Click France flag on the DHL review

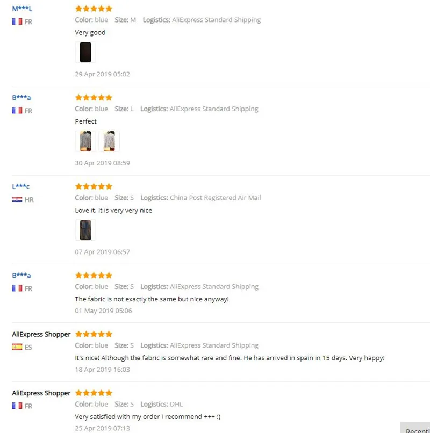pyautogui.click(x=17, y=406)
